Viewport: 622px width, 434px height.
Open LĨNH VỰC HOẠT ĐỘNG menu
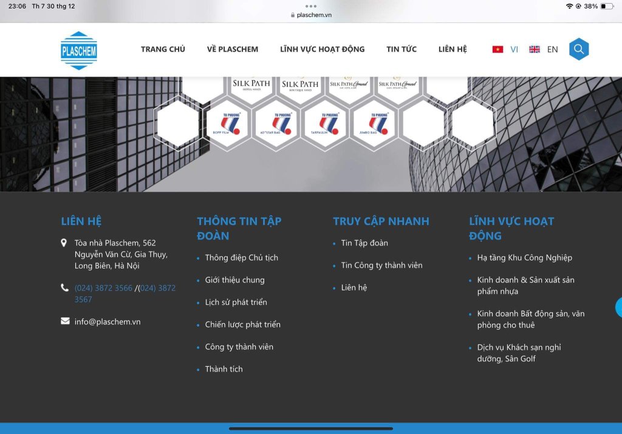(x=322, y=49)
